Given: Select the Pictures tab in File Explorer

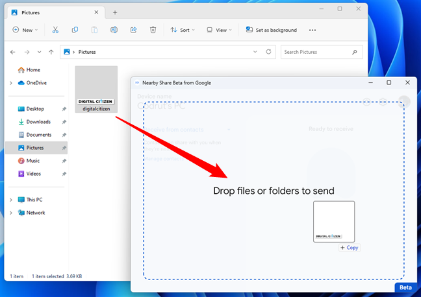Looking at the screenshot, I should (x=56, y=12).
